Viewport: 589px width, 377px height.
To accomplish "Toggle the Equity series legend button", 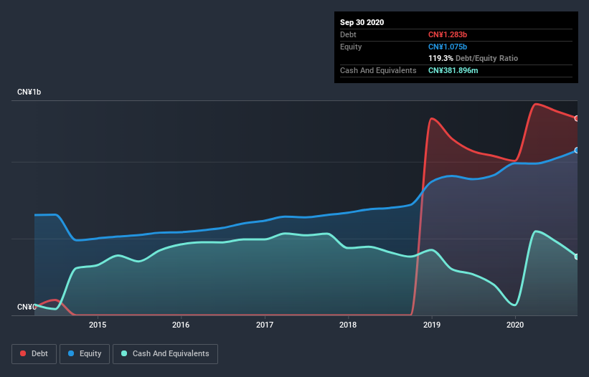I will pyautogui.click(x=85, y=354).
